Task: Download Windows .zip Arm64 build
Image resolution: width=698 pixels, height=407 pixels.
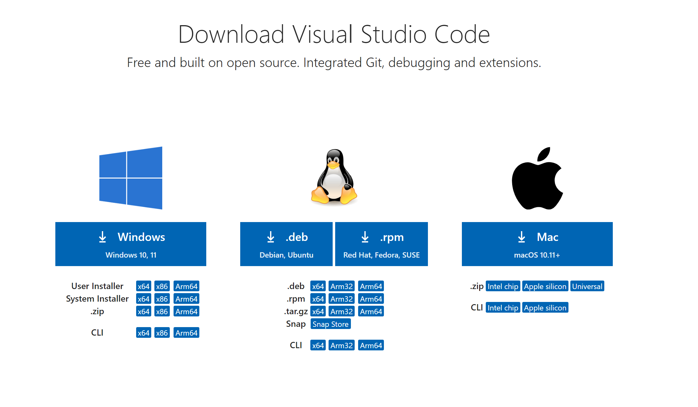Action: tap(186, 311)
